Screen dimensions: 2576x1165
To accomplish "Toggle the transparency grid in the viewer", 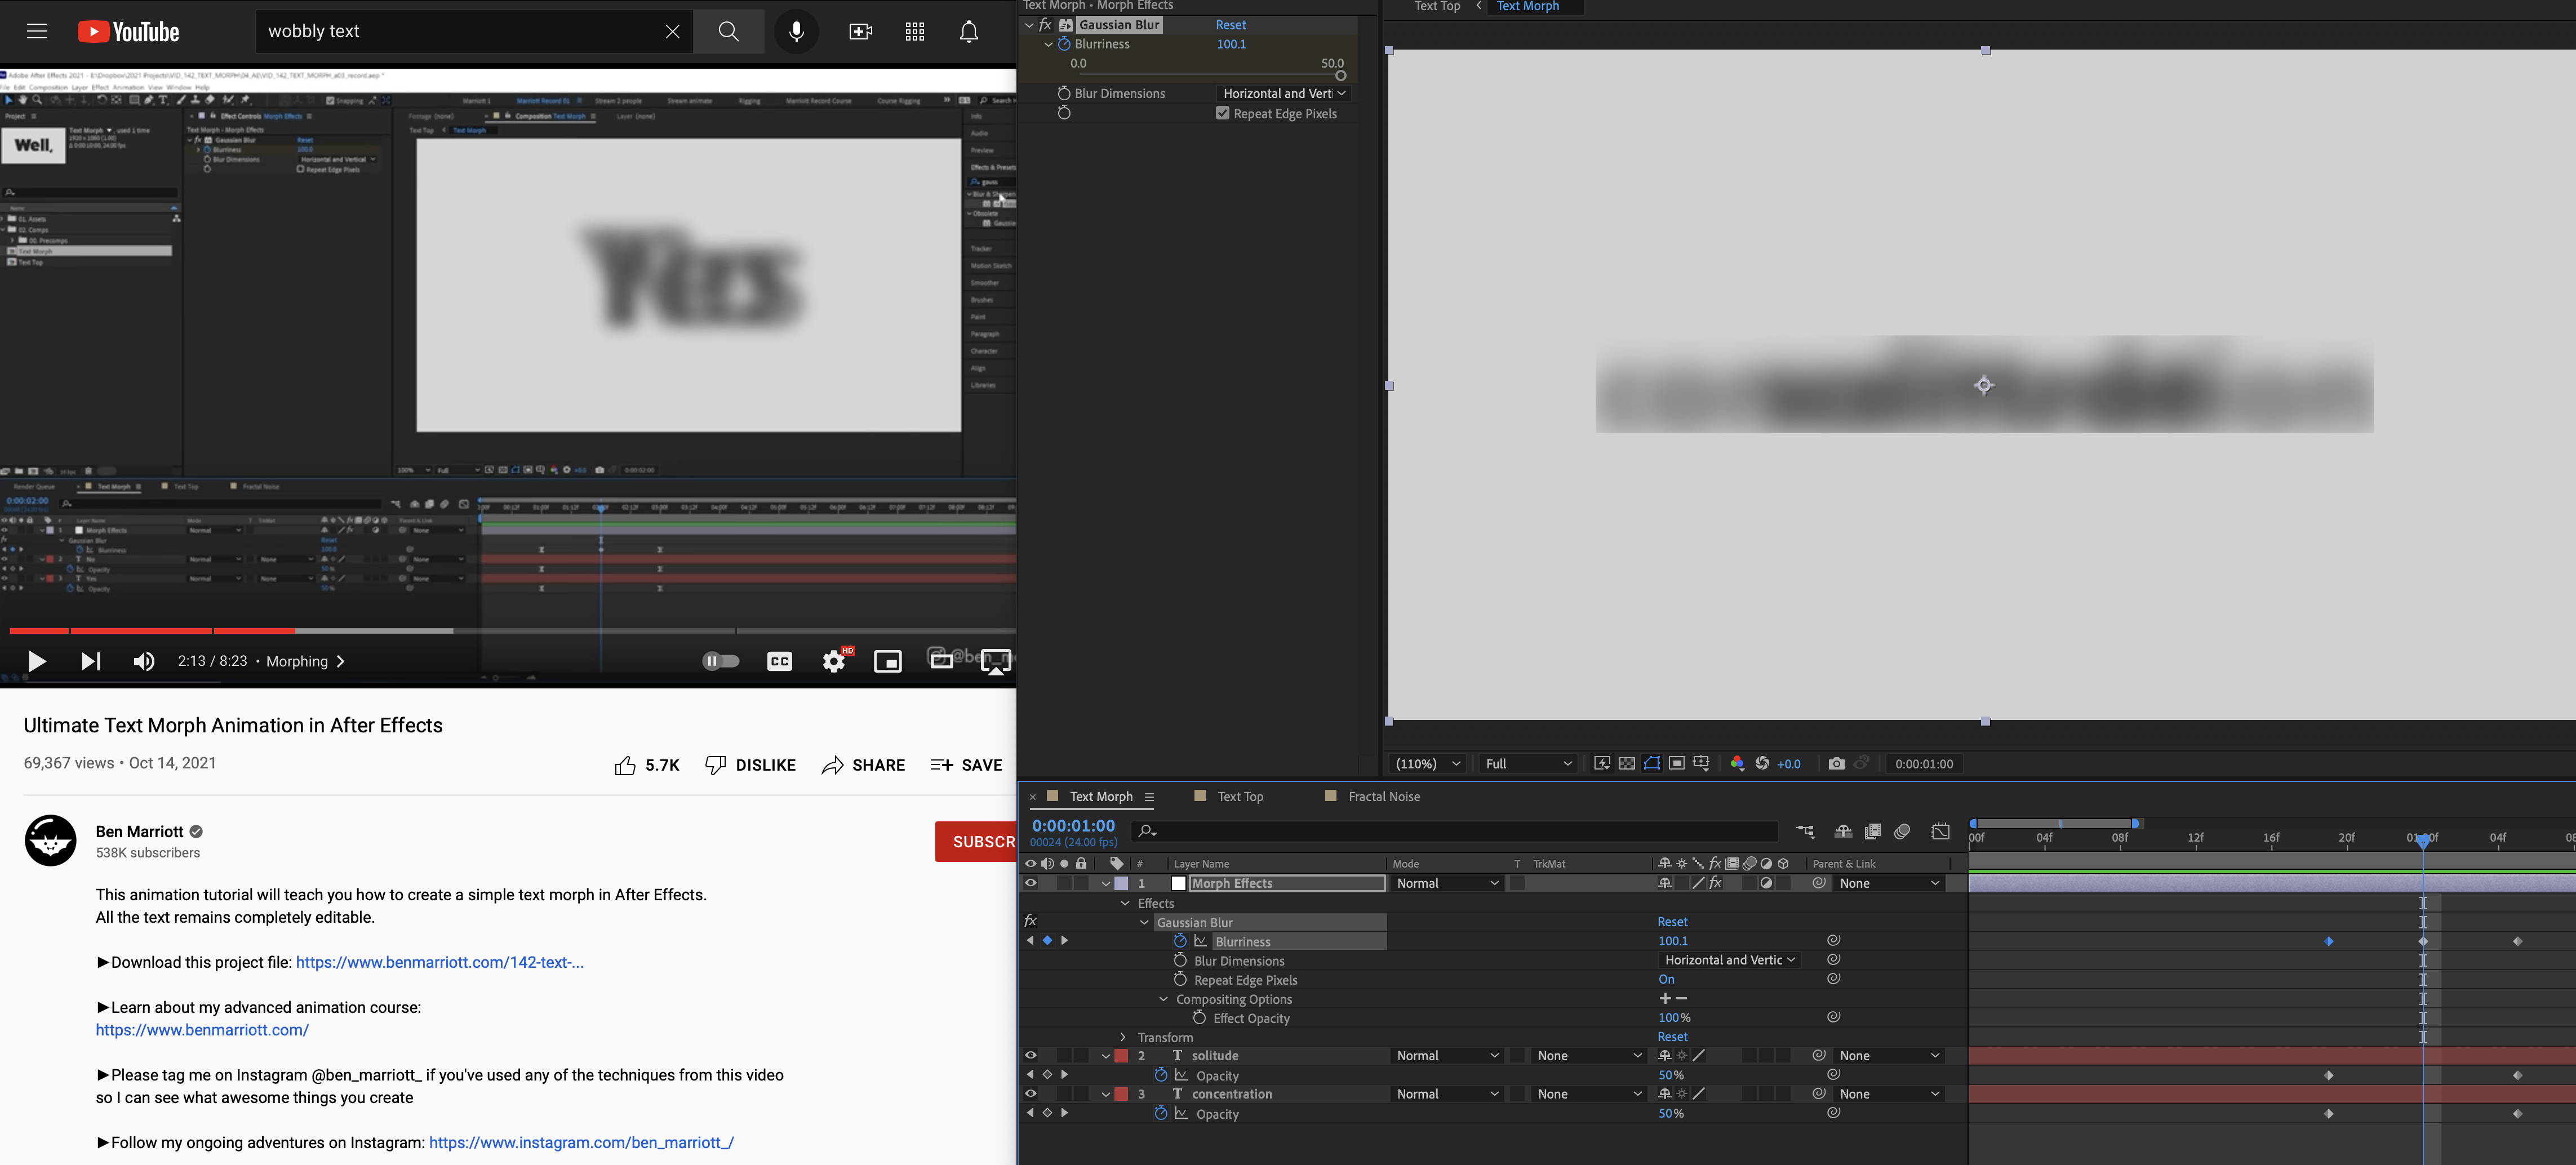I will (x=1627, y=763).
